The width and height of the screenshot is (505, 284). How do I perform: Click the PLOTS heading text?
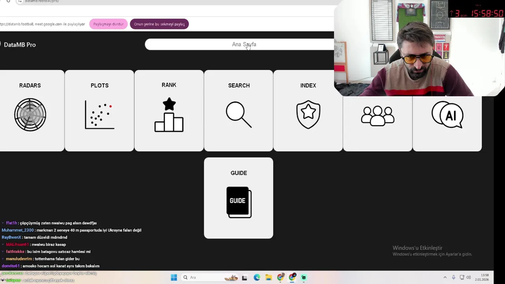99,85
